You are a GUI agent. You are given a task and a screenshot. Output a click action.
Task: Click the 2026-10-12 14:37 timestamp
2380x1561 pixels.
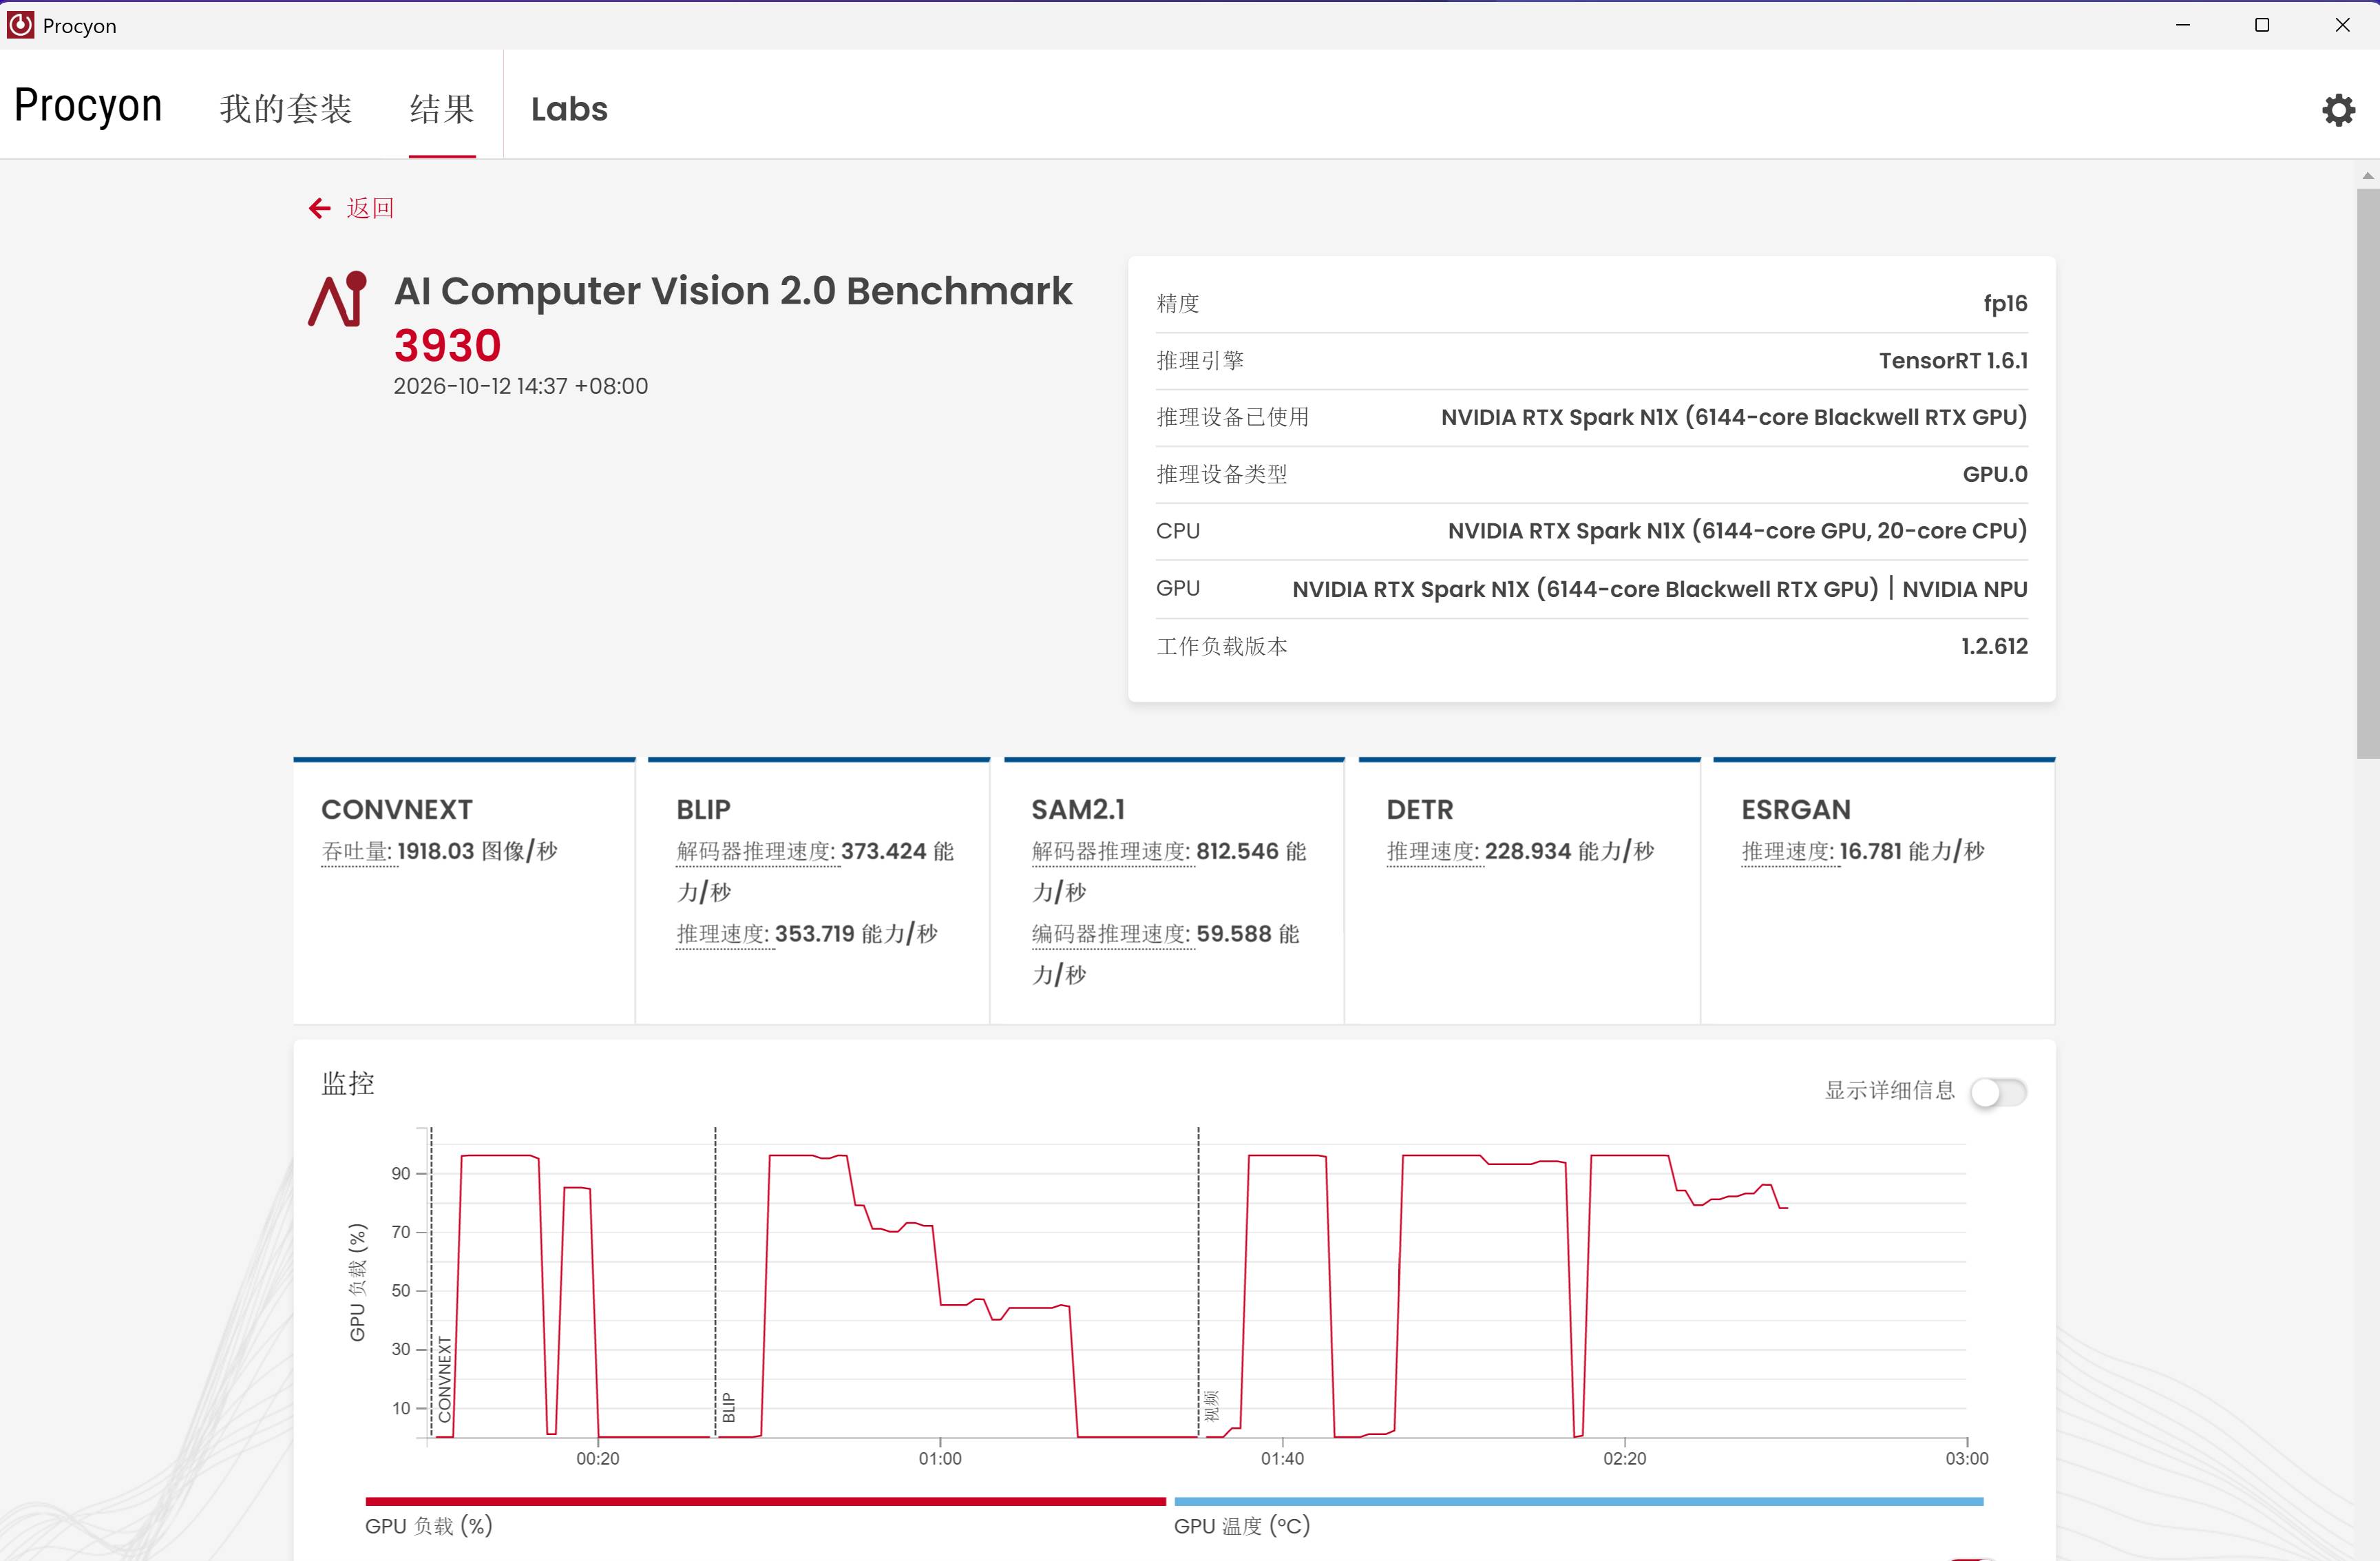tap(520, 386)
